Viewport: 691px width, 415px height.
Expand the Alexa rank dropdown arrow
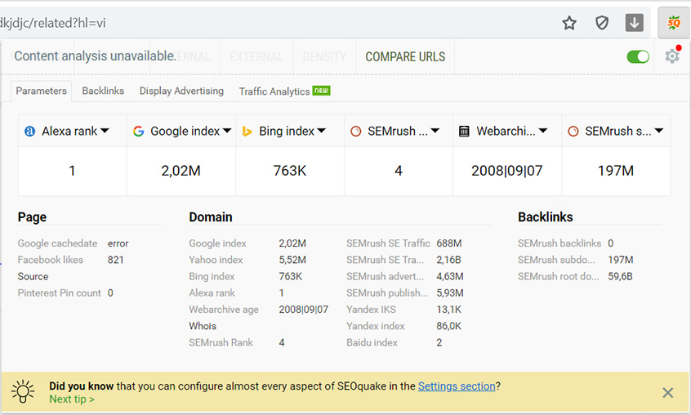pyautogui.click(x=105, y=131)
